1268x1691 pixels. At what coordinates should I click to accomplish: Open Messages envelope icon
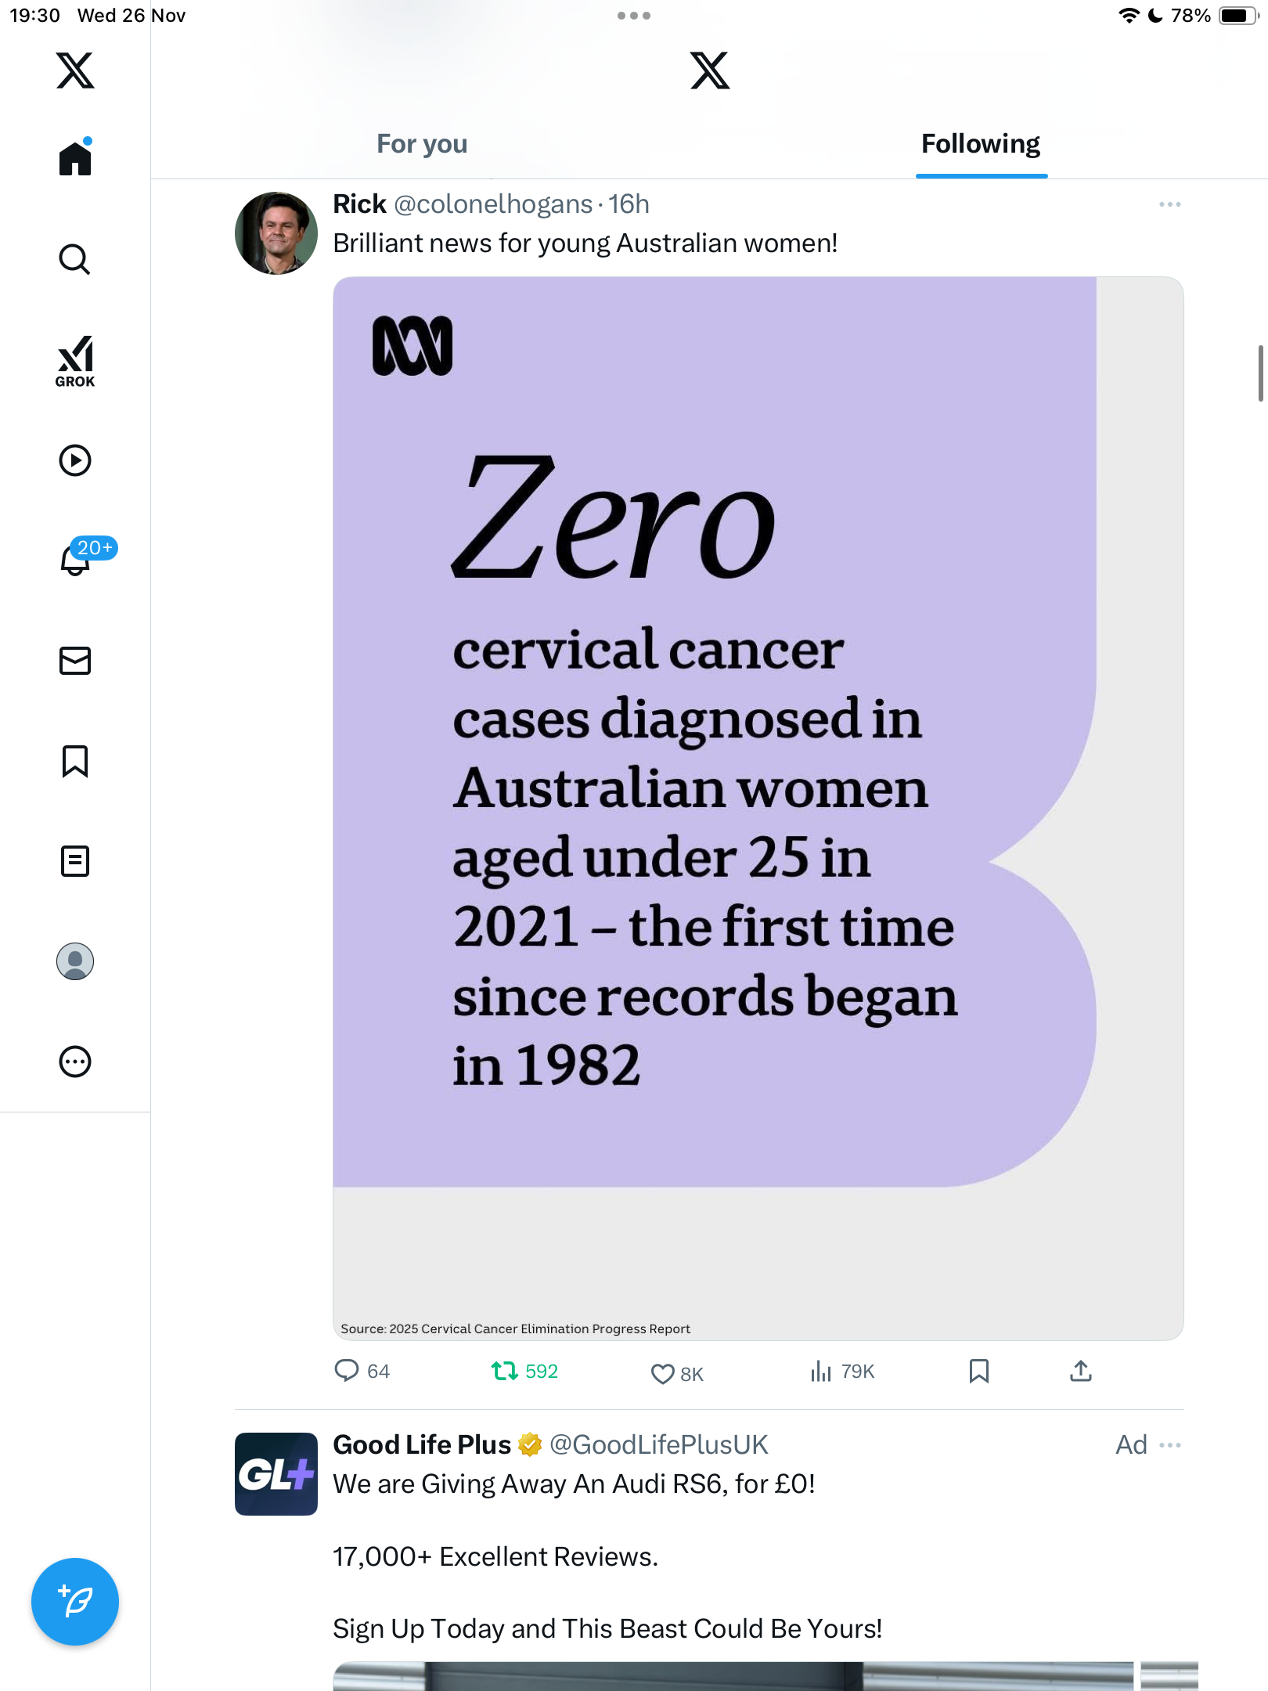(x=75, y=661)
